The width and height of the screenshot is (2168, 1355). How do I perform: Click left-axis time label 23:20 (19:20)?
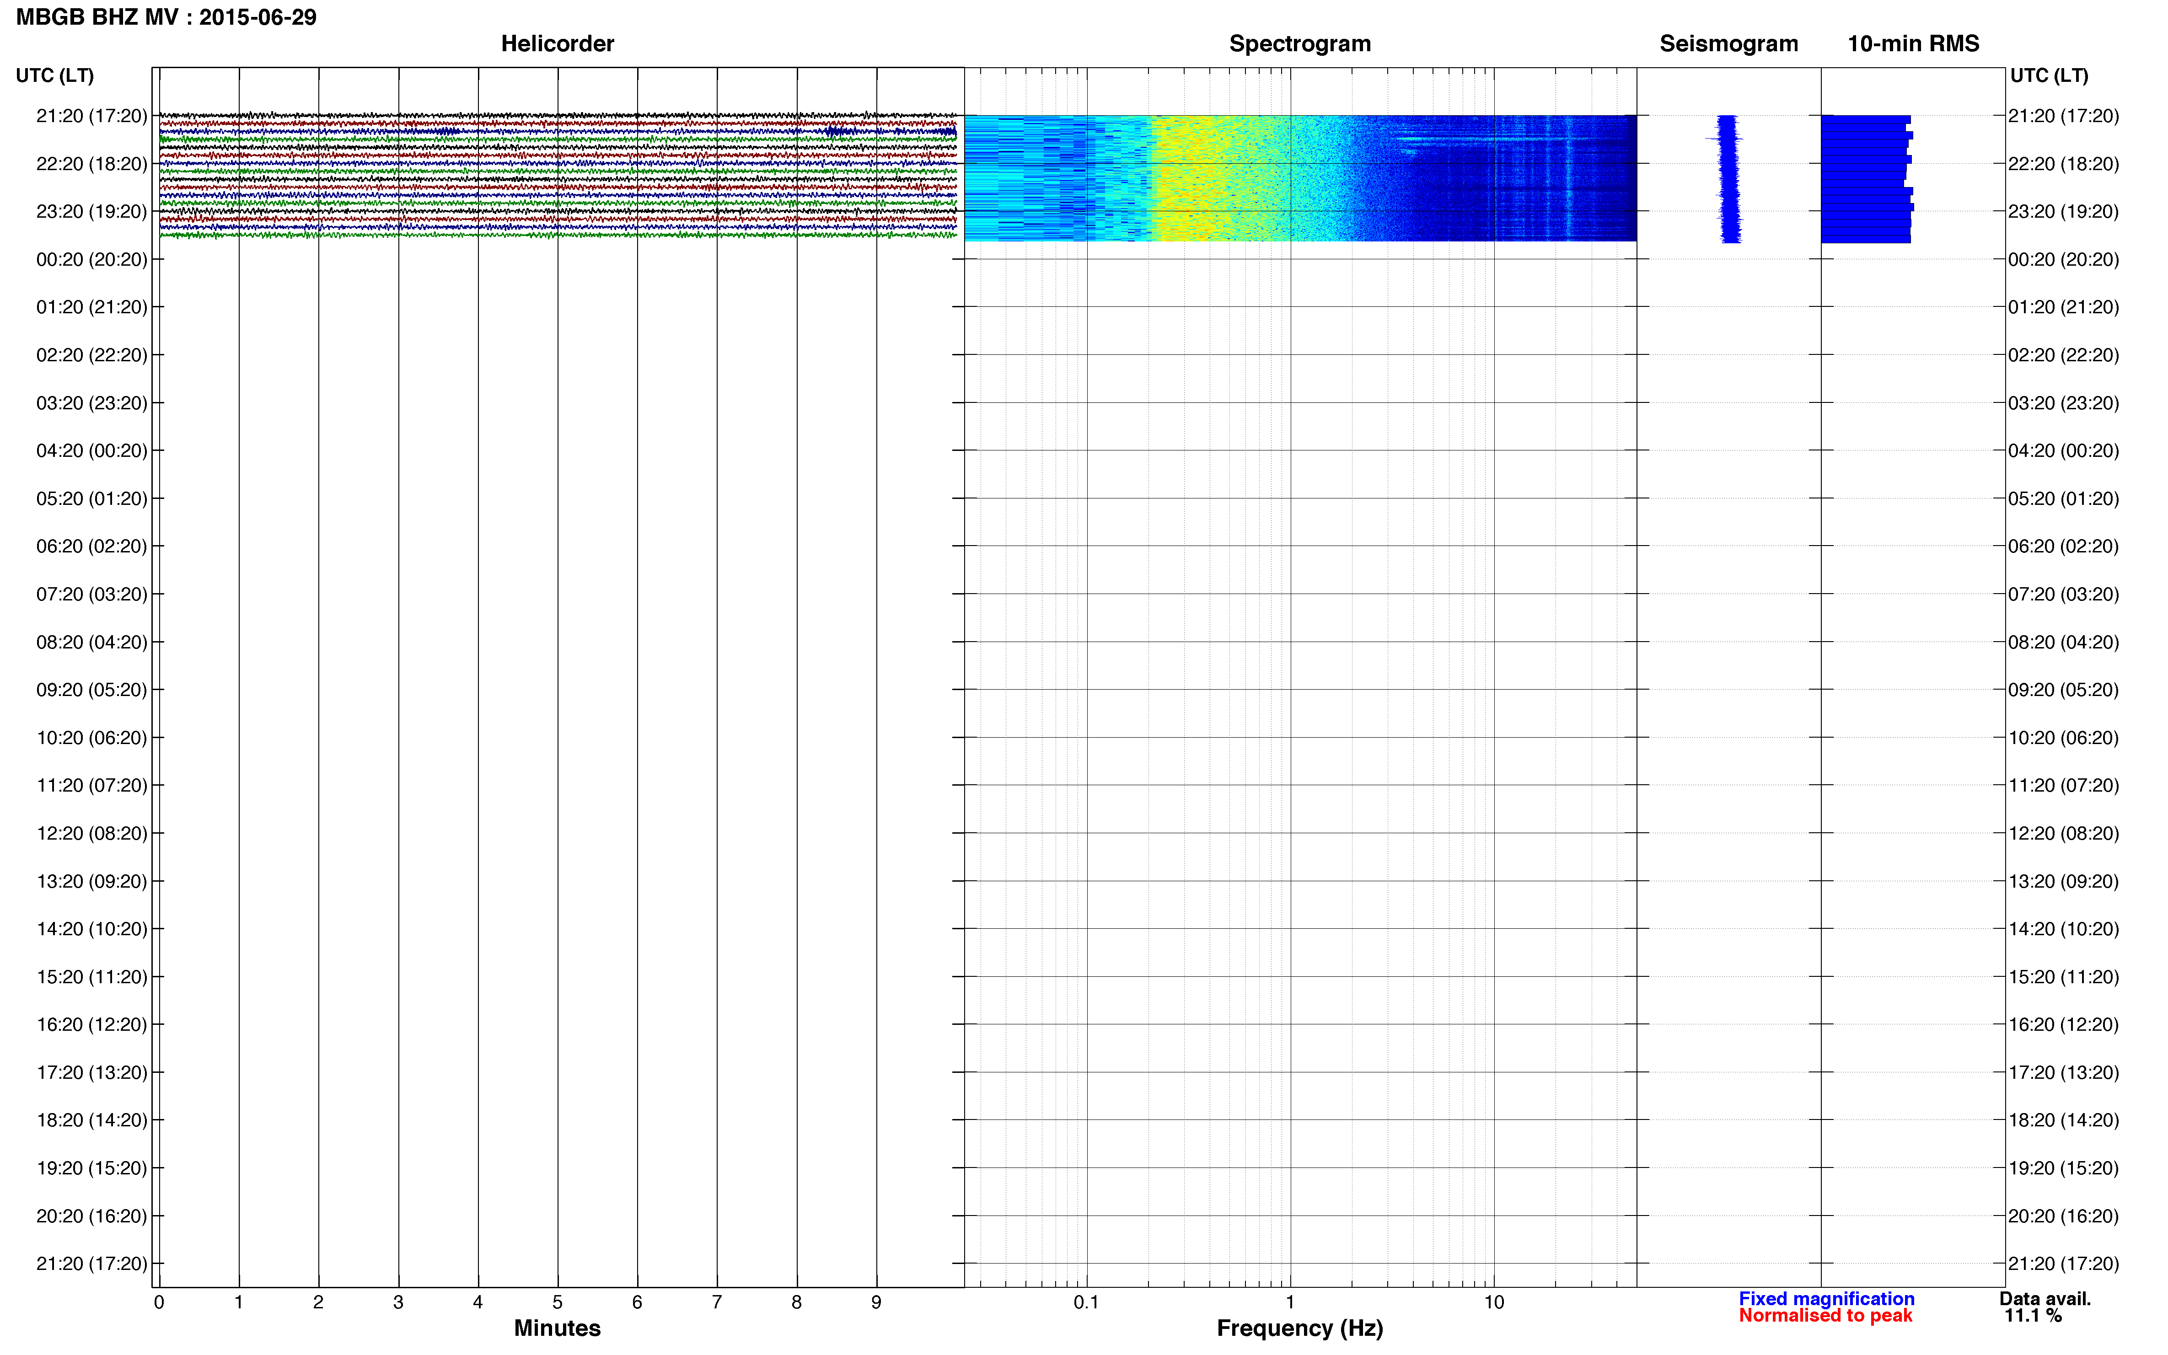point(91,211)
